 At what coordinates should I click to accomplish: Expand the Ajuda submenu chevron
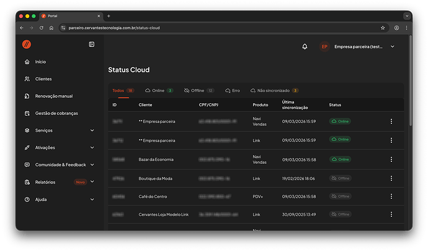[92, 199]
